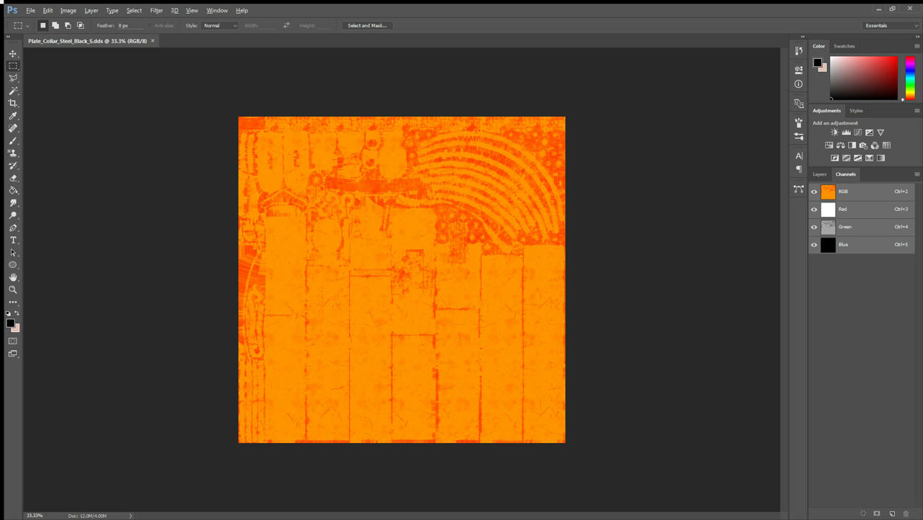The image size is (923, 520).
Task: Select the Brush tool
Action: (x=13, y=140)
